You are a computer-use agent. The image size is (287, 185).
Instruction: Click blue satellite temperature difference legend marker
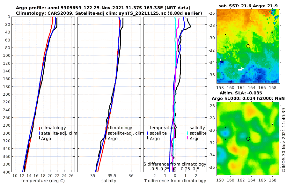[148, 133]
